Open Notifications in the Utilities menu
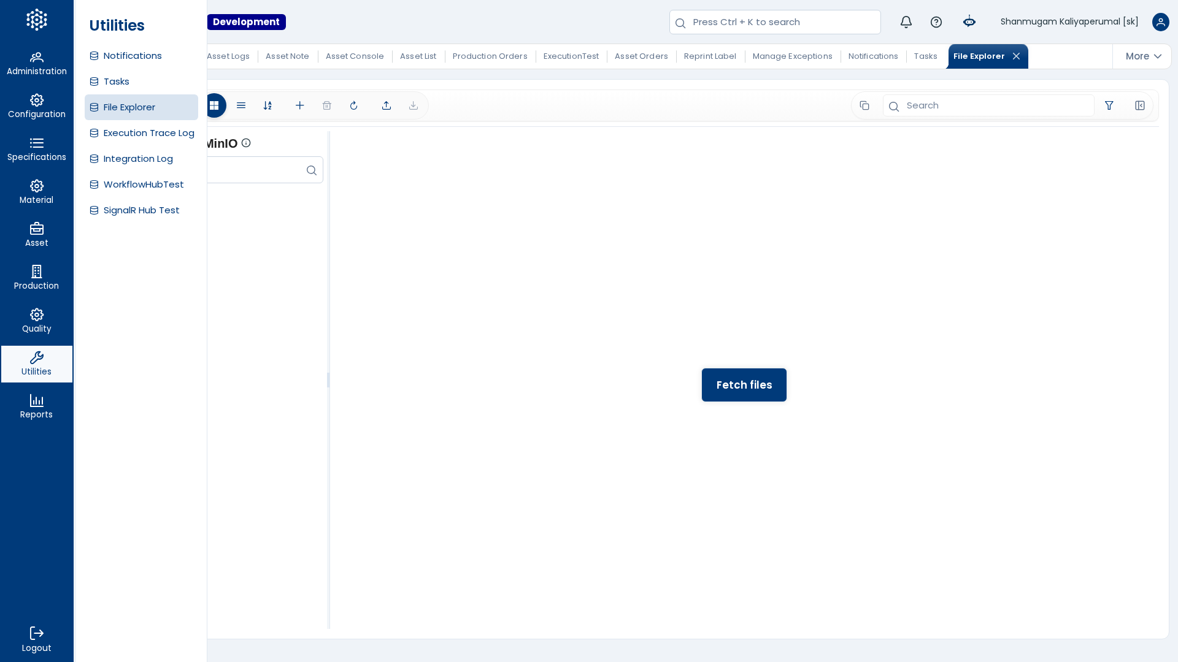1178x662 pixels. (x=141, y=56)
